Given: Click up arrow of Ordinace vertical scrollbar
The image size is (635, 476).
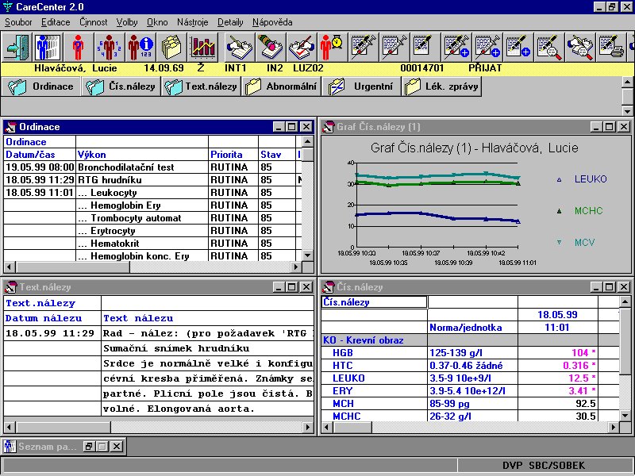Looking at the screenshot, I should click(x=308, y=142).
